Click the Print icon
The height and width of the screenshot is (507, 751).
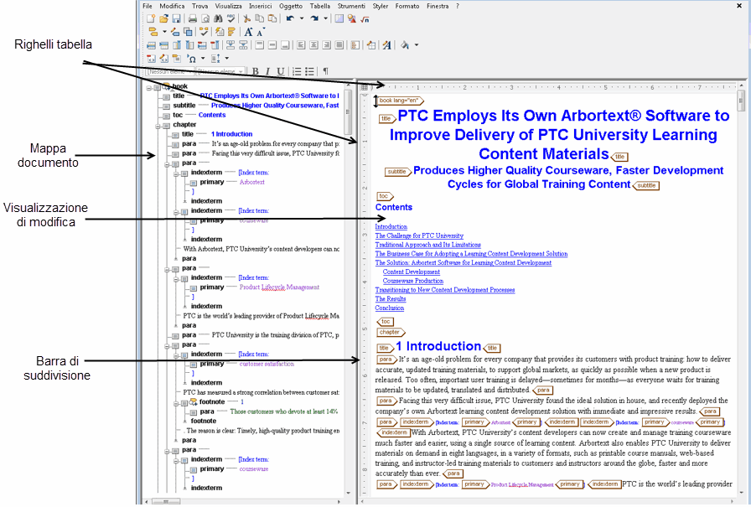pos(193,18)
